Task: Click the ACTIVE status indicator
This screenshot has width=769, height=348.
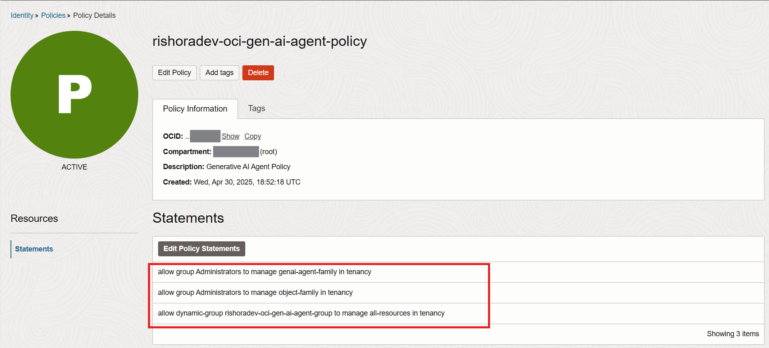Action: tap(74, 167)
